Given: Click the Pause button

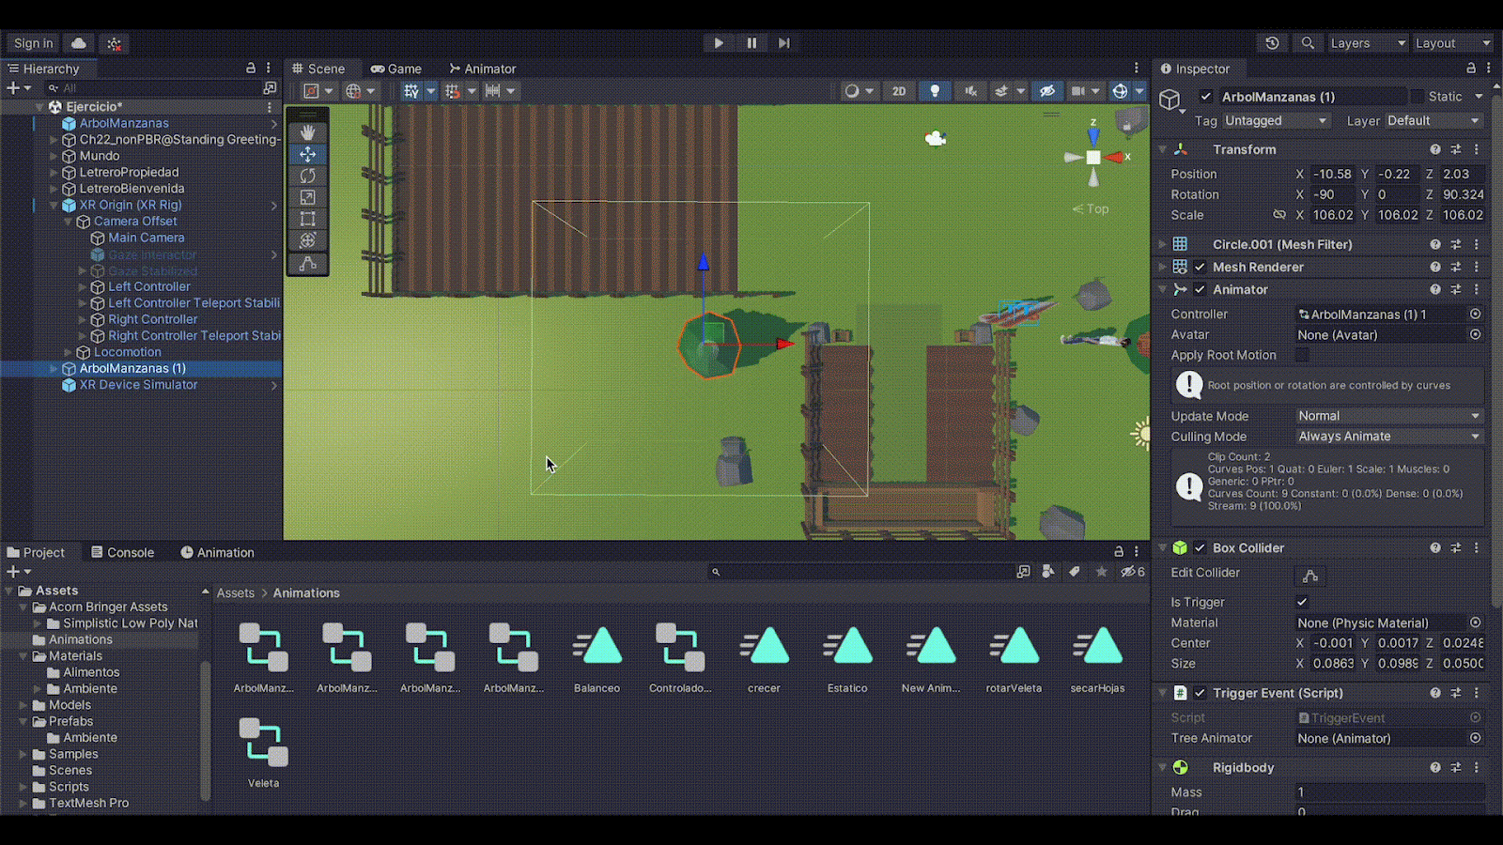Looking at the screenshot, I should pyautogui.click(x=751, y=43).
